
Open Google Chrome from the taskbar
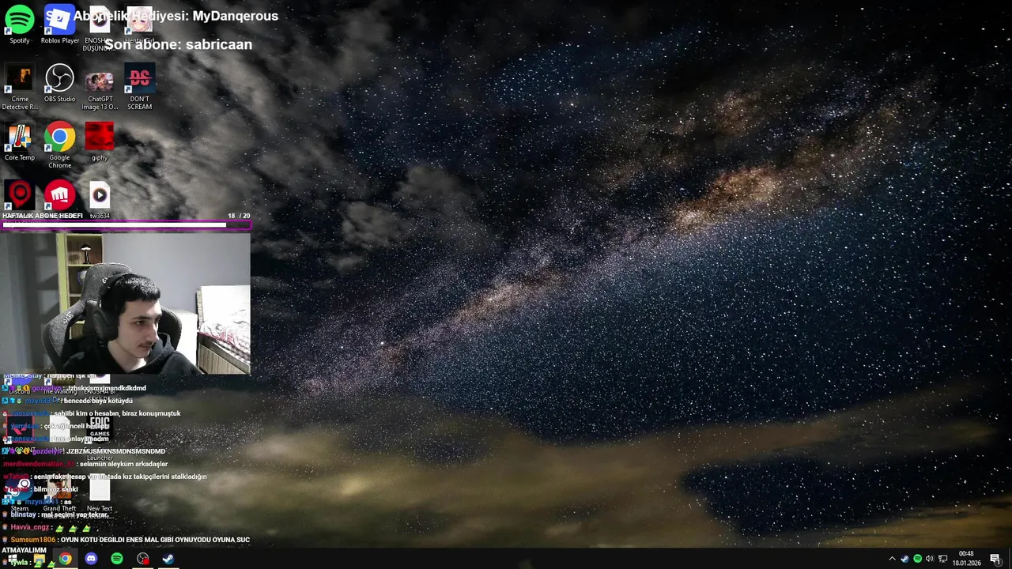coord(65,559)
